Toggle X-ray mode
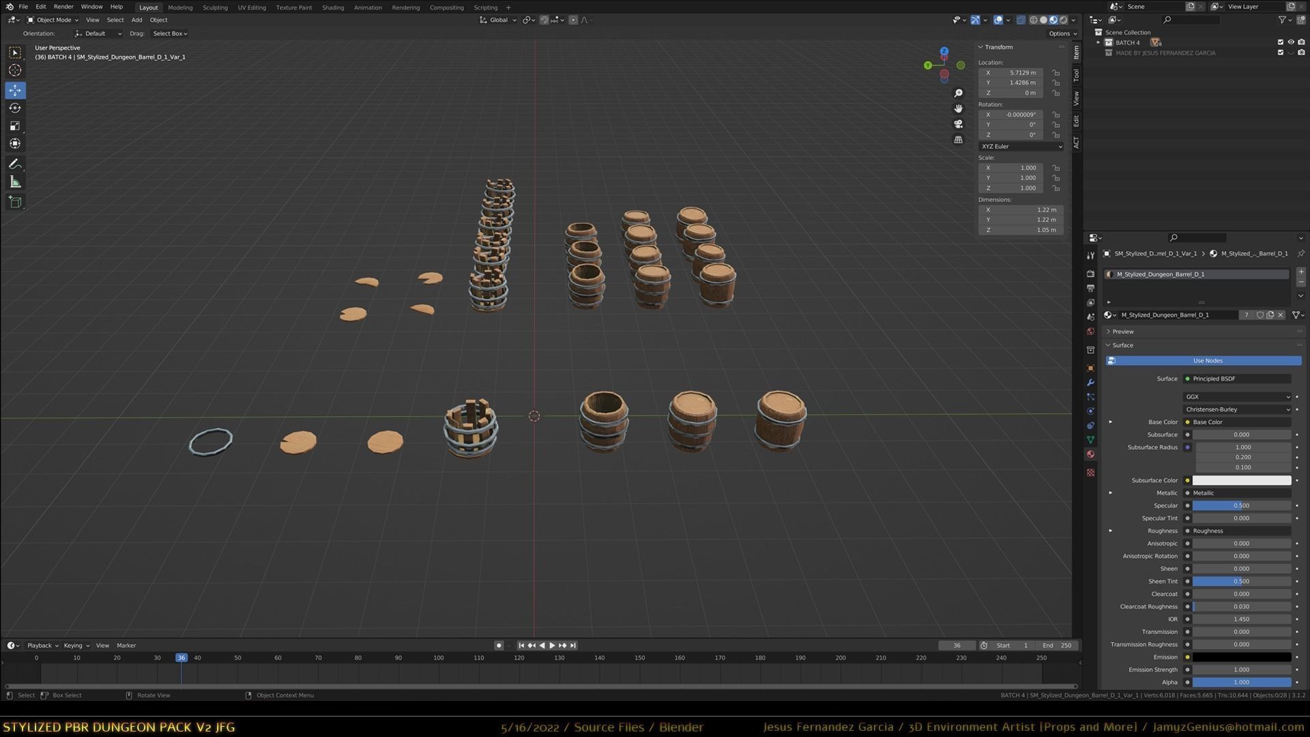 [x=1021, y=20]
